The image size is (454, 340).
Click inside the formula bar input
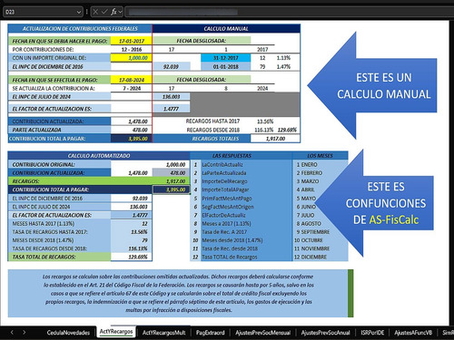click(289, 12)
